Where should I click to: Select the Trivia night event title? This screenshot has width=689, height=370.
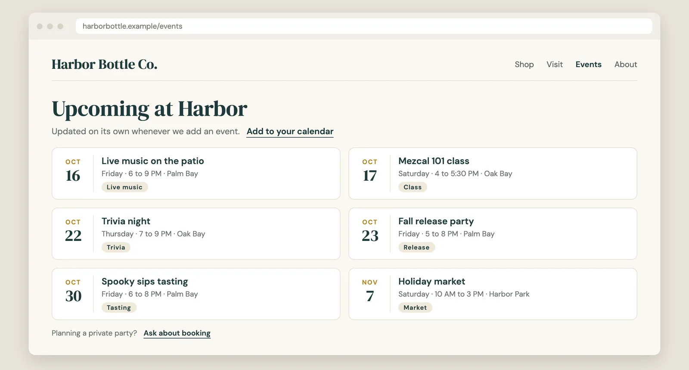point(126,221)
